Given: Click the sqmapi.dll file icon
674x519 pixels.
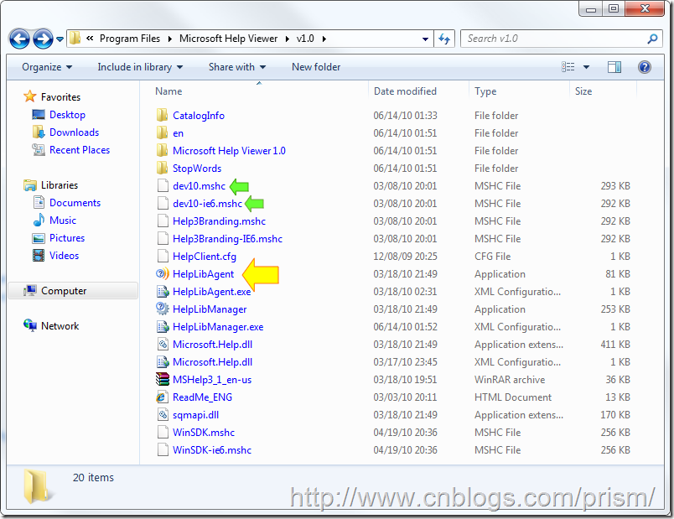Looking at the screenshot, I should coord(163,414).
